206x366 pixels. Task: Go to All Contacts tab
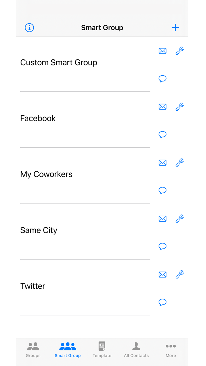(x=136, y=350)
